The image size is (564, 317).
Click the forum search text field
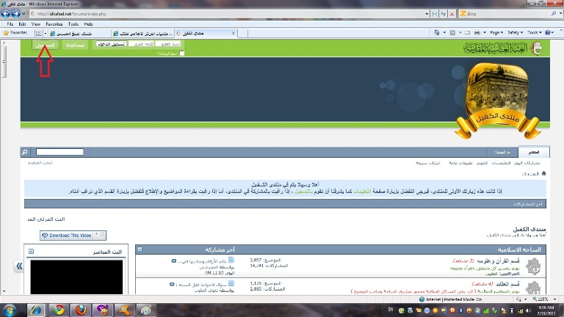[x=57, y=152]
